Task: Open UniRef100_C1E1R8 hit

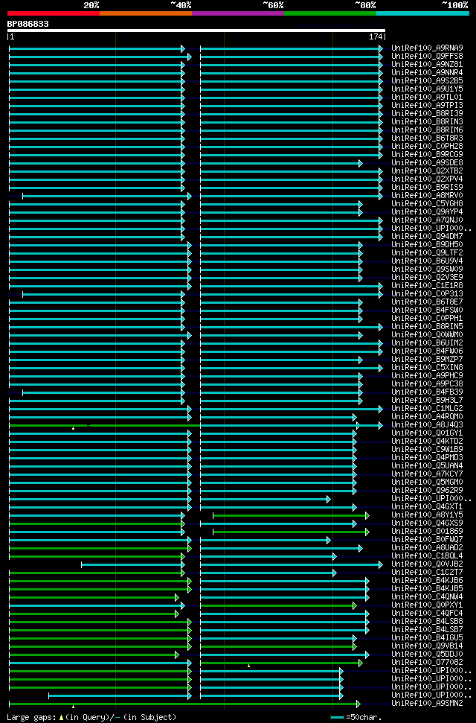Action: click(427, 286)
